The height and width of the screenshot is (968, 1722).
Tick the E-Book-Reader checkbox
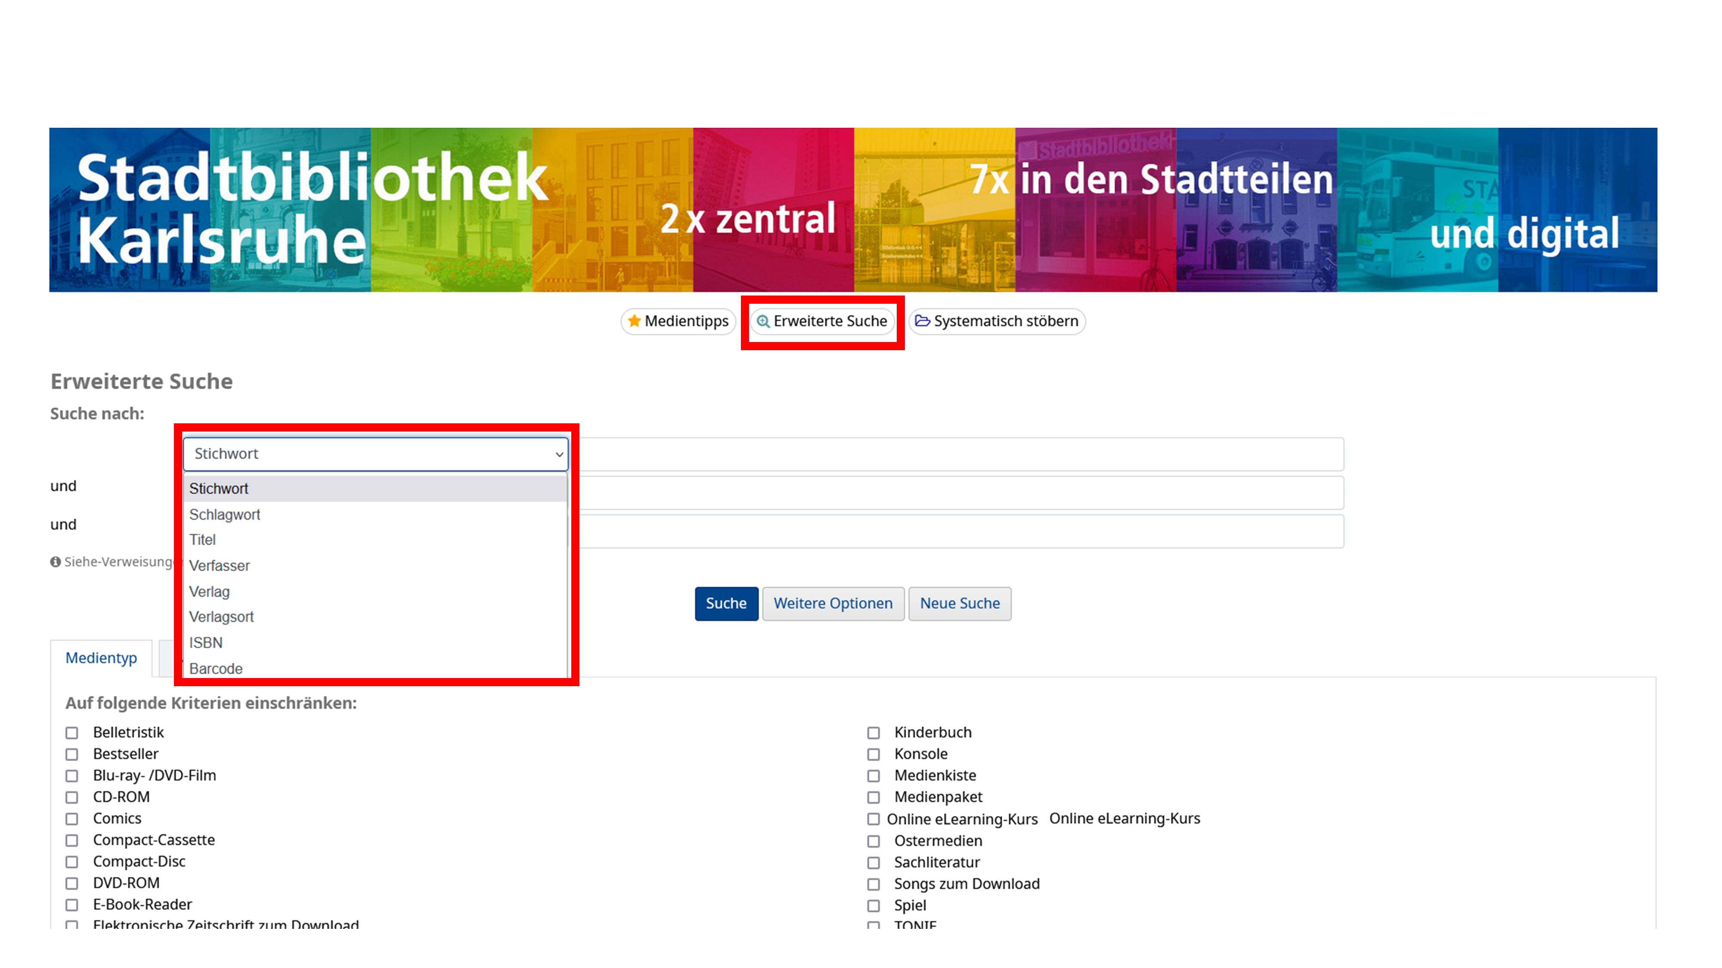pyautogui.click(x=71, y=904)
